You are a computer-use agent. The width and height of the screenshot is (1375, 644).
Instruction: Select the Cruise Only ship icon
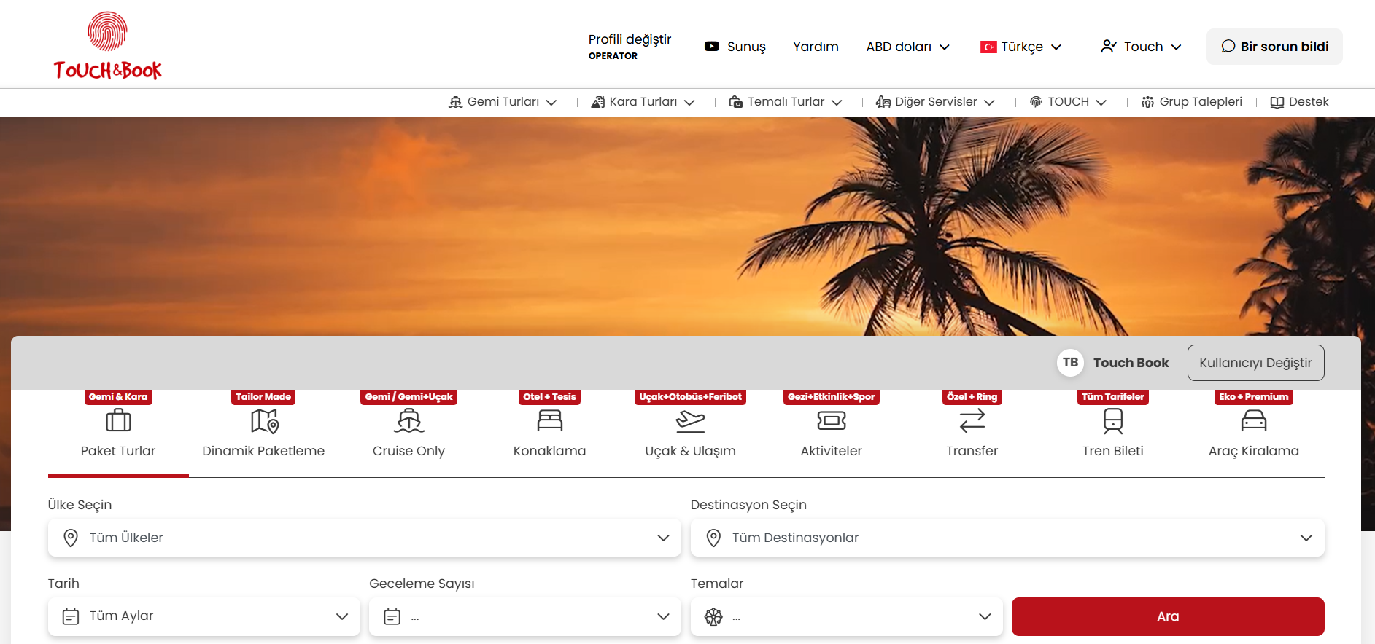[x=409, y=420]
